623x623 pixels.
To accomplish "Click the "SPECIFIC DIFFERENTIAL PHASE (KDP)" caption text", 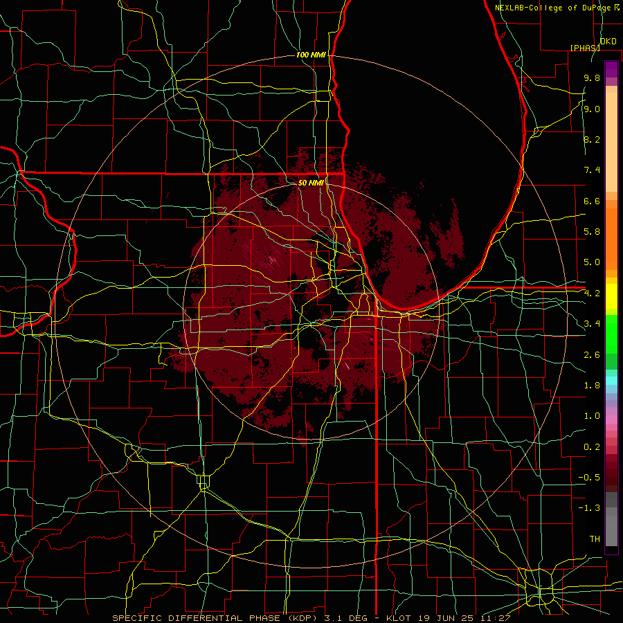I will [x=215, y=618].
